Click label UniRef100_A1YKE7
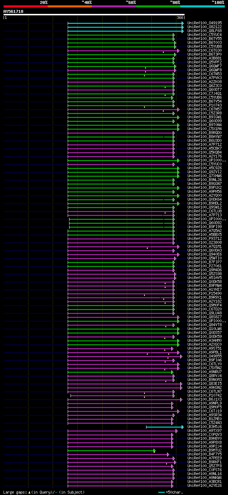 (204, 289)
